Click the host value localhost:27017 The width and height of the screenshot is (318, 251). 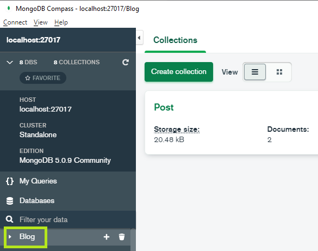(46, 109)
